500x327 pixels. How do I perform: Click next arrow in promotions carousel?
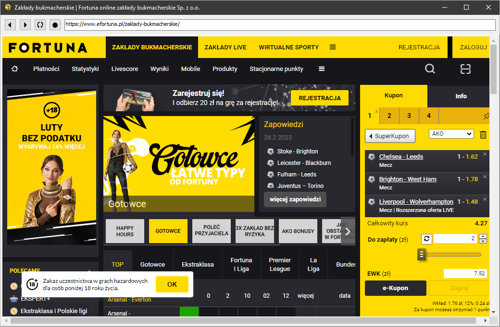pyautogui.click(x=348, y=232)
